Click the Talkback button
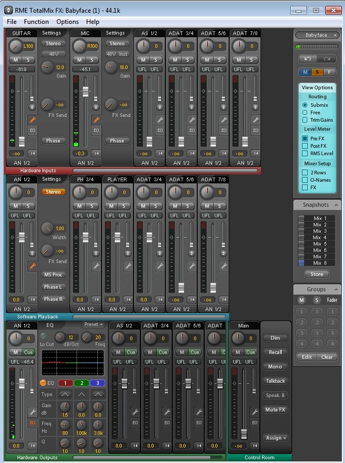This screenshot has height=463, width=345. tap(275, 381)
